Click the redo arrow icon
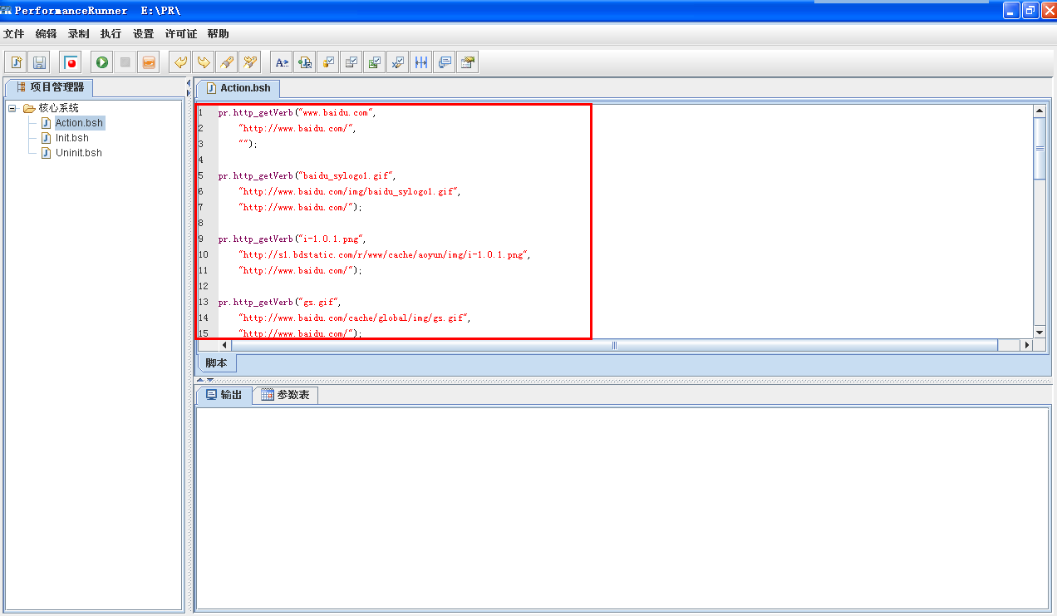Image resolution: width=1057 pixels, height=616 pixels. (x=203, y=62)
